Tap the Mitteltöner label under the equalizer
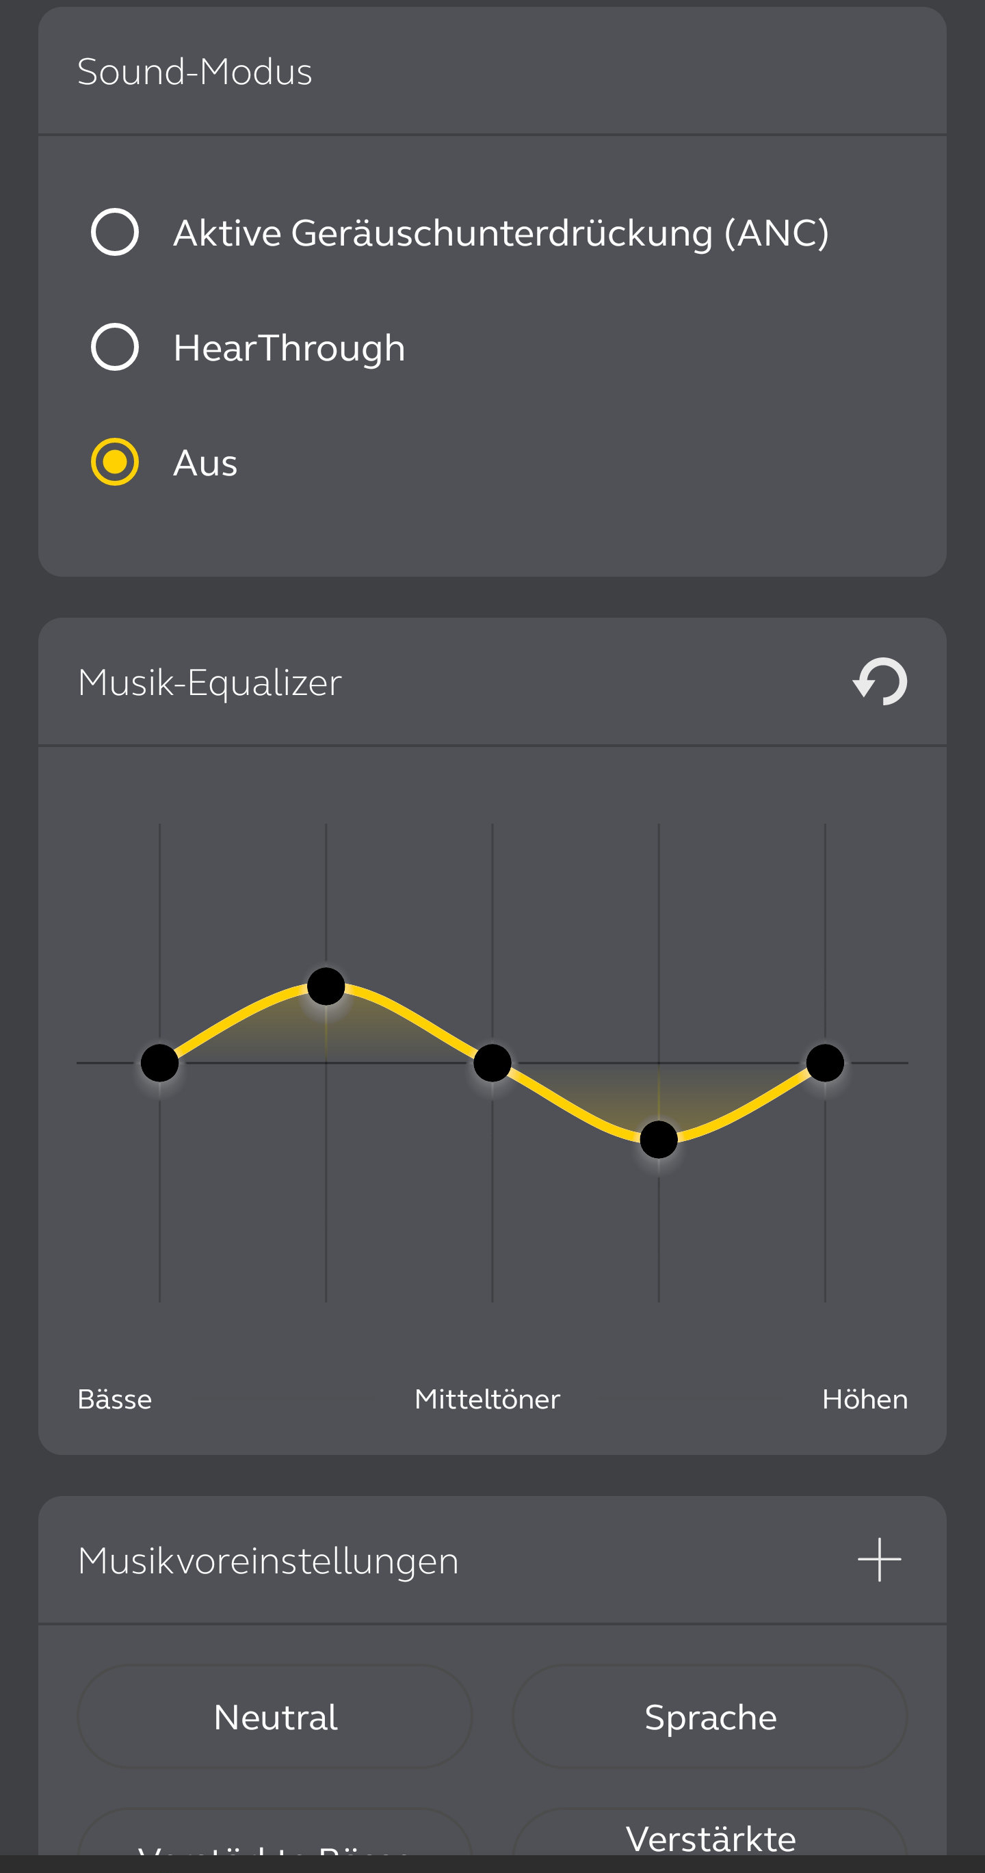The width and height of the screenshot is (985, 1873). [487, 1400]
